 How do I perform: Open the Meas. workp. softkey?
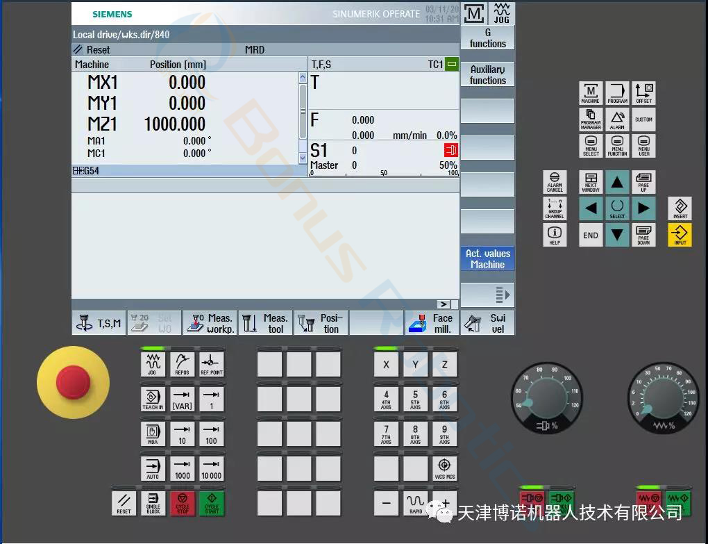click(x=210, y=323)
